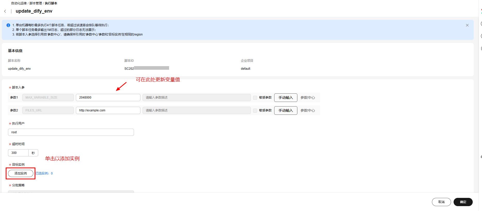The width and height of the screenshot is (482, 211).
Task: Open the 已选实例: 0 link
Action: (44, 173)
